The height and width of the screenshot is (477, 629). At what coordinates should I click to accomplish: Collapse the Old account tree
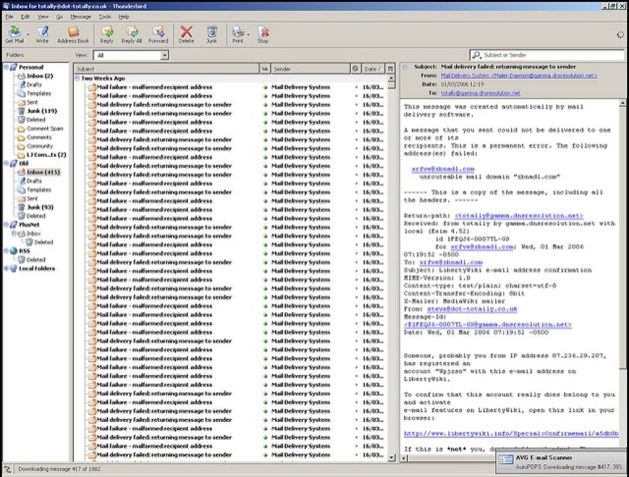coord(6,163)
